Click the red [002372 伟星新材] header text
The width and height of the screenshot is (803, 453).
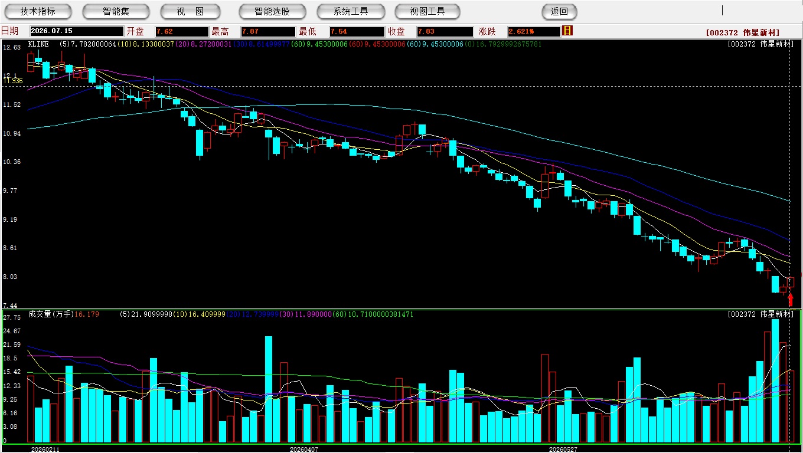743,32
